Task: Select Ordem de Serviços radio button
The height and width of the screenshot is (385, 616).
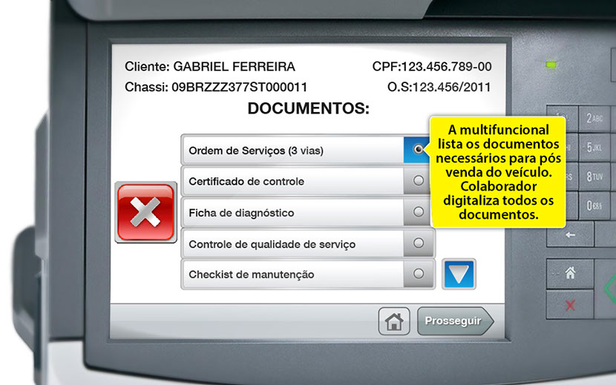Action: [419, 149]
